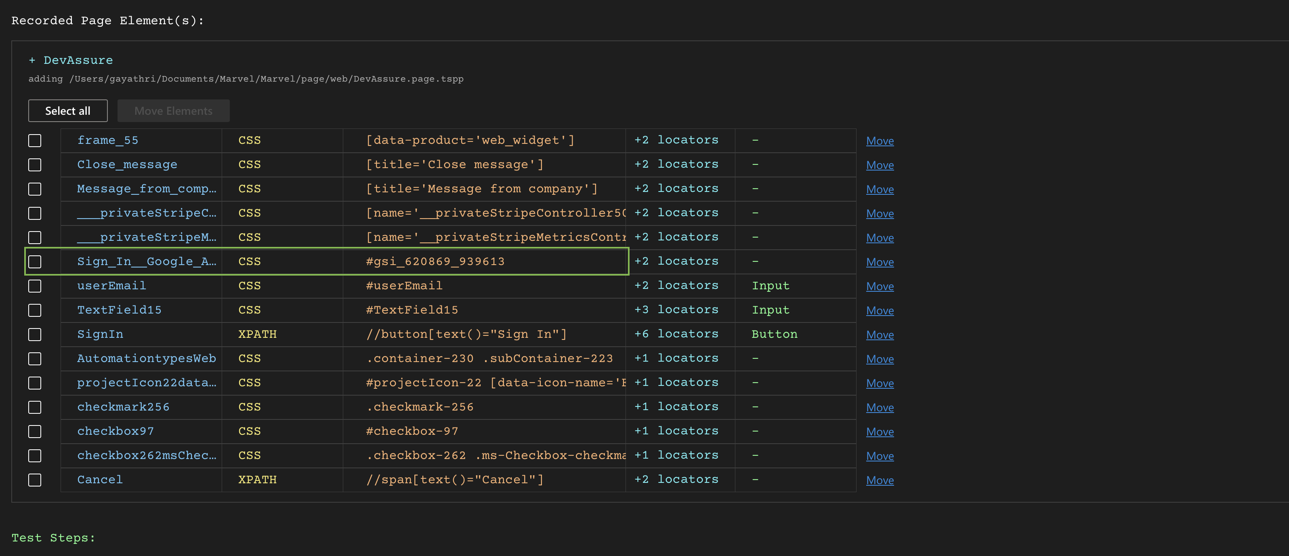Select the Cancel element checkbox

point(35,480)
